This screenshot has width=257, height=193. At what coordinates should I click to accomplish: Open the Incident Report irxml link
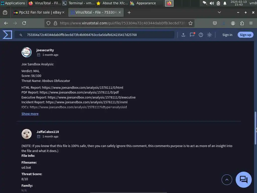[x=87, y=102]
